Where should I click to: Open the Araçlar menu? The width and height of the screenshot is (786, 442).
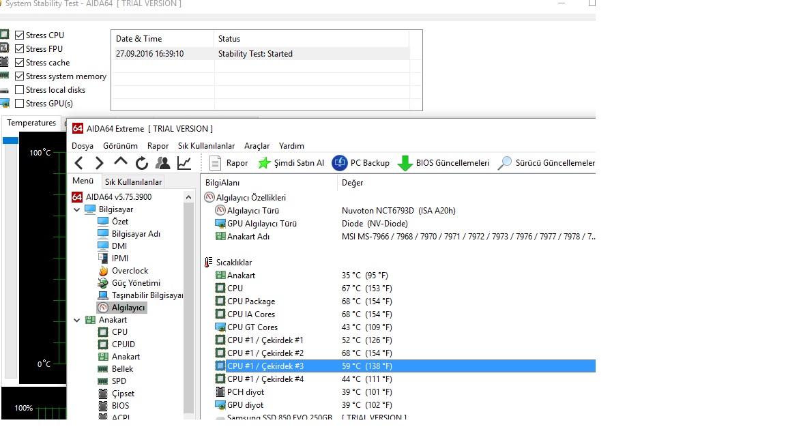(x=257, y=146)
